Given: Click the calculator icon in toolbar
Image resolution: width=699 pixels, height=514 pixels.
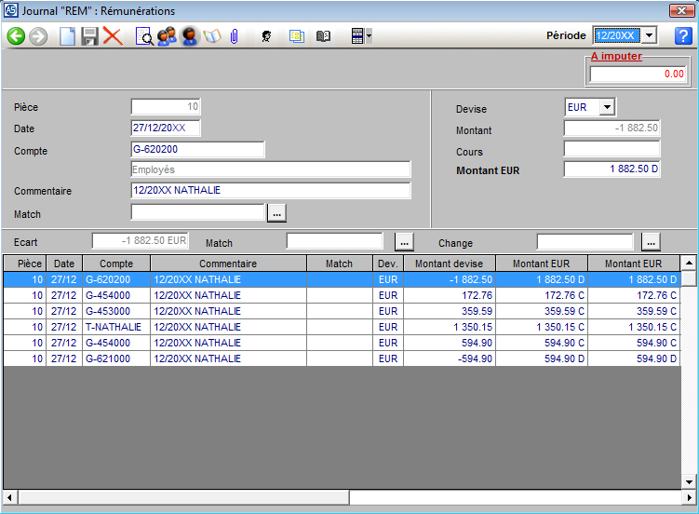Looking at the screenshot, I should tap(356, 36).
